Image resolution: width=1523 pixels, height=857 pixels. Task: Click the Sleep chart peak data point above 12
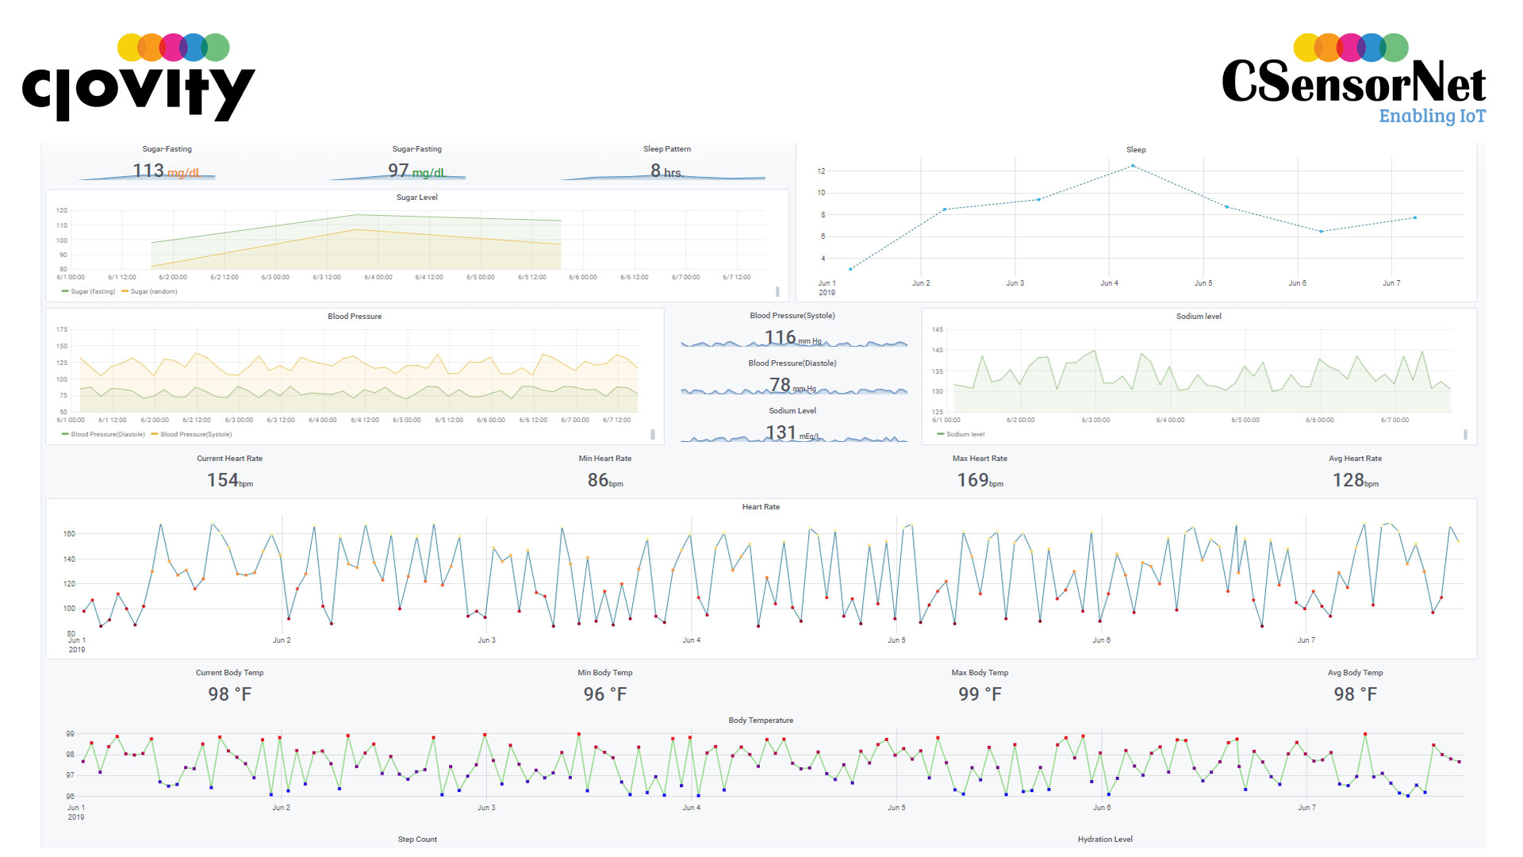click(x=1133, y=166)
